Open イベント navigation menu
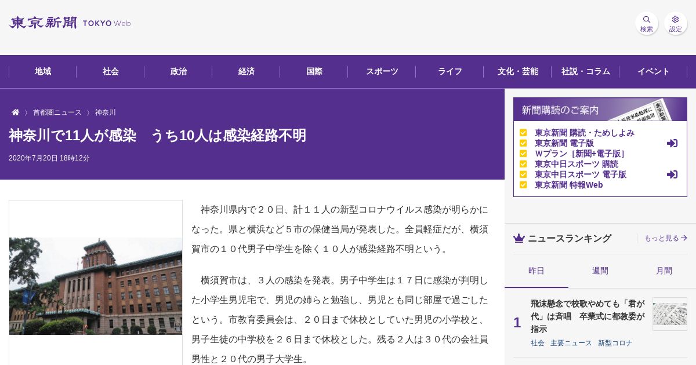This screenshot has height=365, width=696. 654,72
